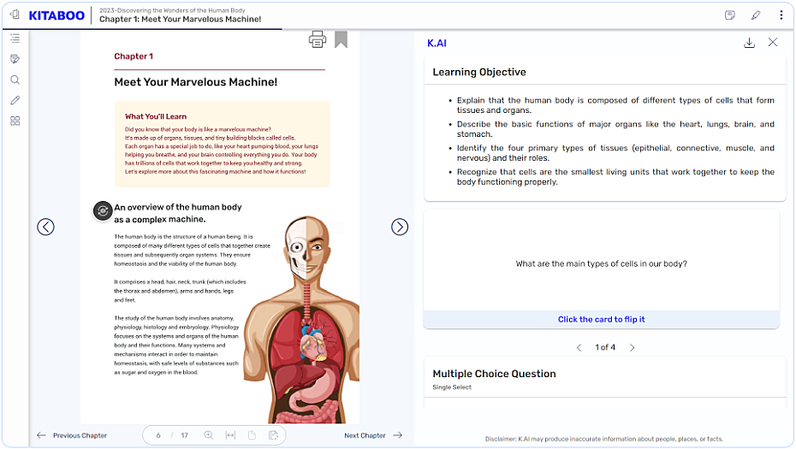Open the thumbnail grid view icon
Image resolution: width=796 pixels, height=449 pixels.
point(15,121)
